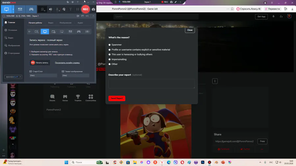This screenshot has height=166, width=296.
Task: Click the Начать запись button
Action: (x=40, y=63)
